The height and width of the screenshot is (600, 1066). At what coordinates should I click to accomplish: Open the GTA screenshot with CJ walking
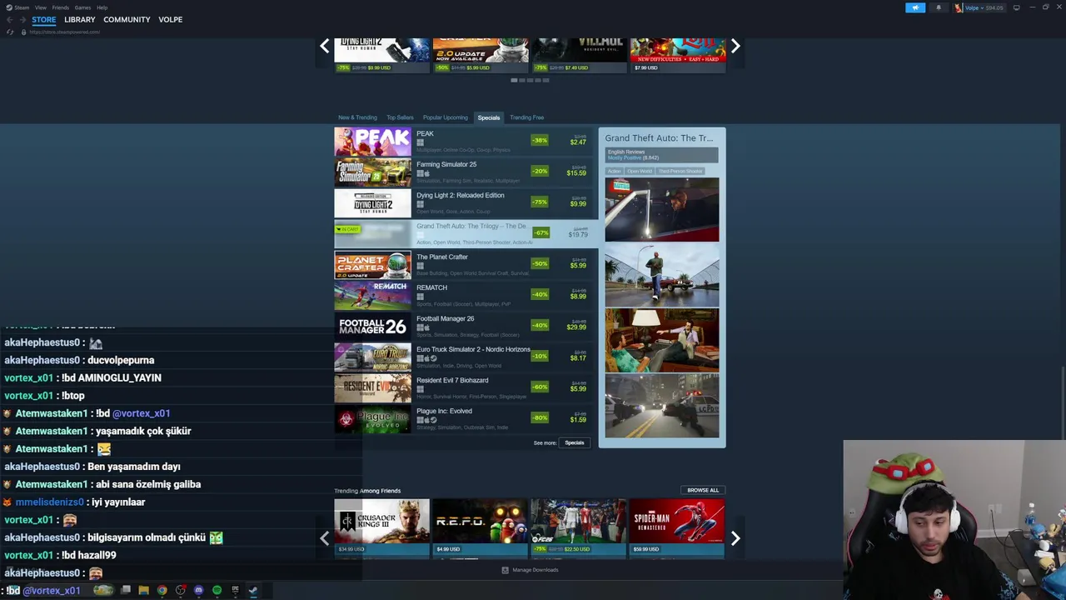coord(662,275)
